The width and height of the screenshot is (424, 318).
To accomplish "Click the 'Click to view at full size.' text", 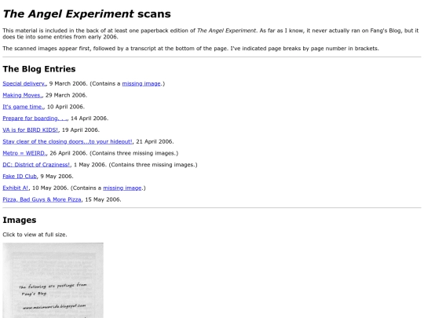I will 35,235.
